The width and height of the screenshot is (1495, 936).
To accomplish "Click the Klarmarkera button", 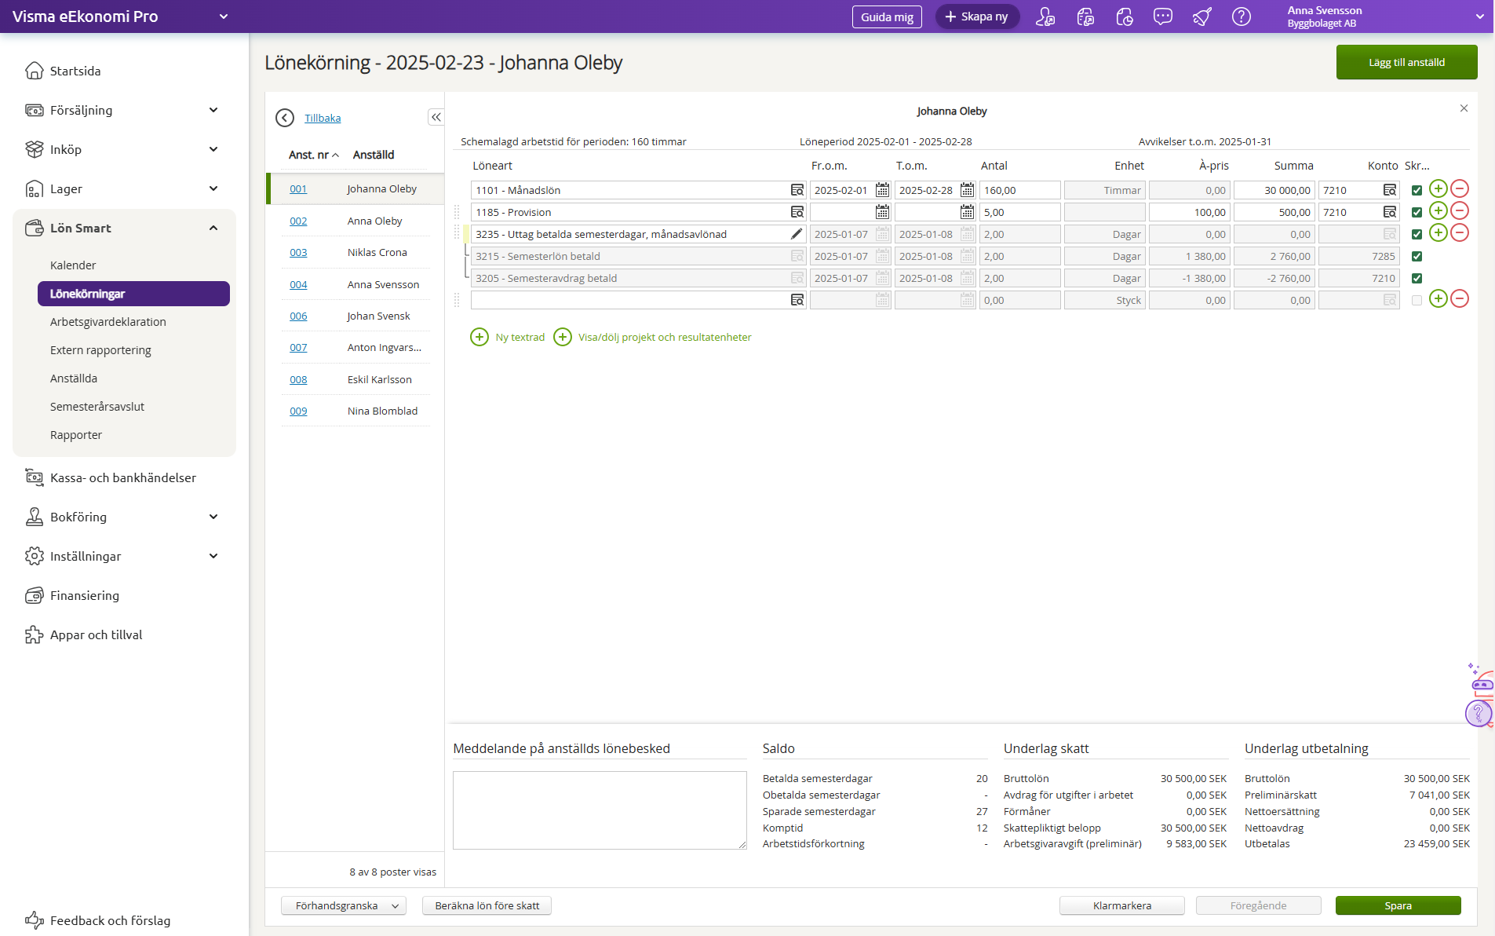I will pos(1121,905).
